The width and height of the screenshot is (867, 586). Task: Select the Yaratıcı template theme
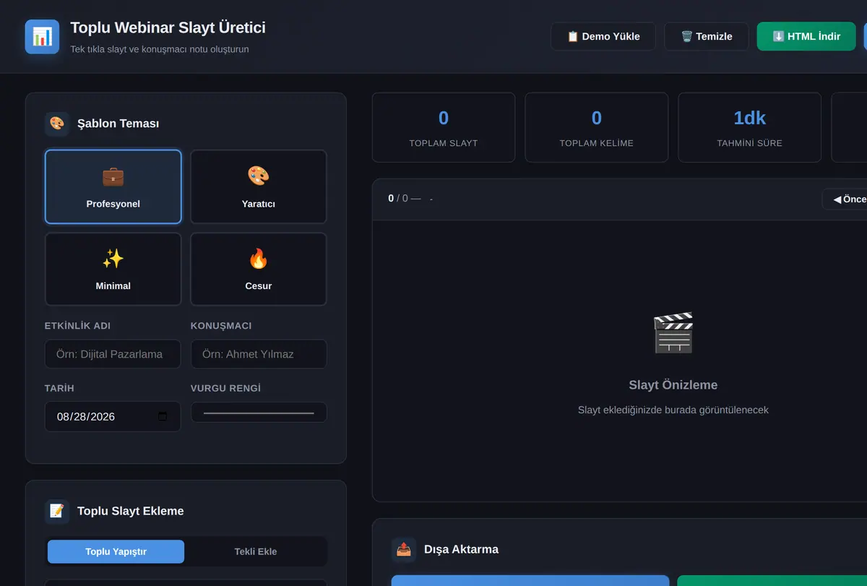point(259,186)
